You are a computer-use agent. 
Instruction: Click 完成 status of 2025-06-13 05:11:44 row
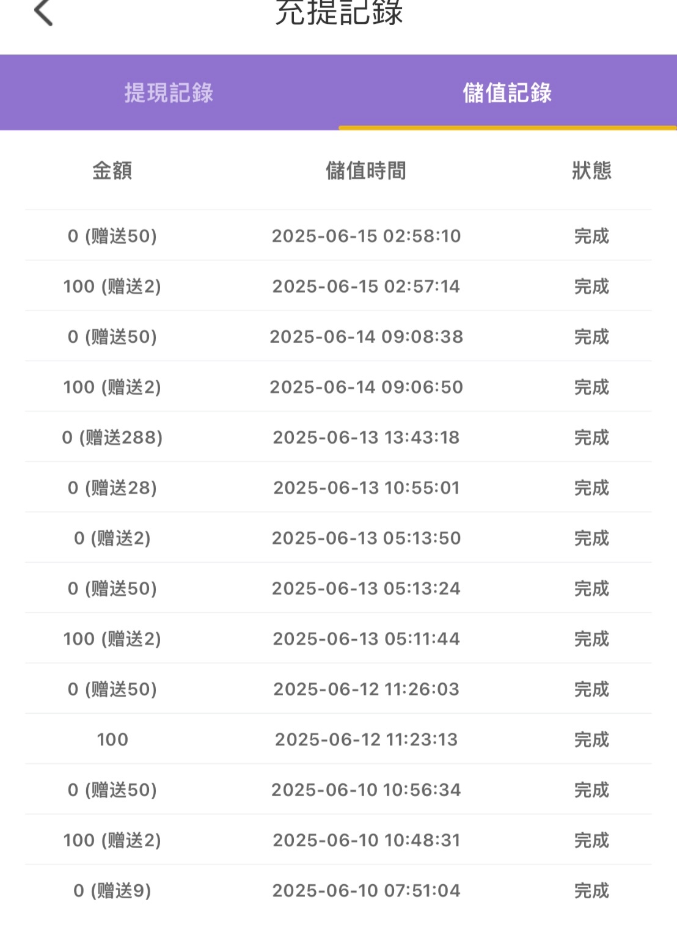tap(591, 639)
